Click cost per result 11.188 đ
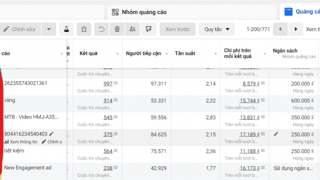This screenshot has width=320, height=180. [249, 151]
